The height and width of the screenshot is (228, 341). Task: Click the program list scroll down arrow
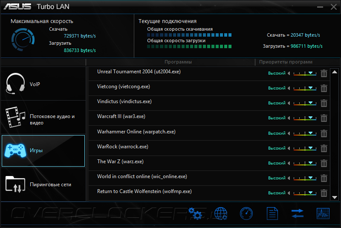click(x=335, y=197)
